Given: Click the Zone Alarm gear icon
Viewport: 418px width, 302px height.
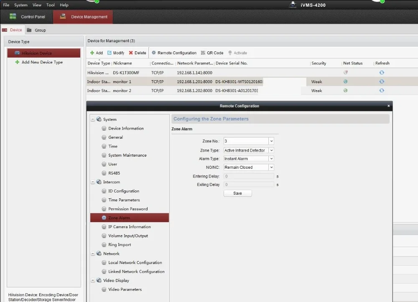Looking at the screenshot, I should [x=104, y=218].
